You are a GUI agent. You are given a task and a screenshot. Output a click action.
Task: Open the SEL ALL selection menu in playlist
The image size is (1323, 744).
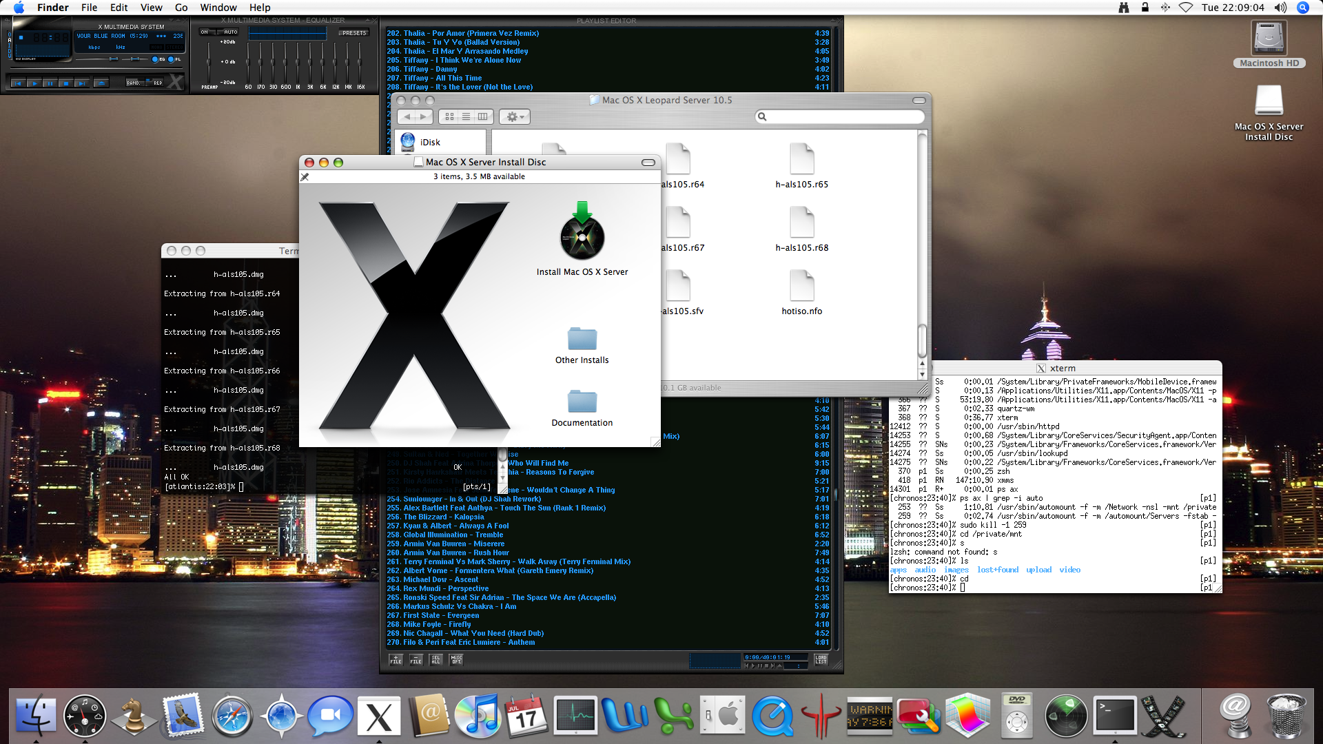pos(435,659)
